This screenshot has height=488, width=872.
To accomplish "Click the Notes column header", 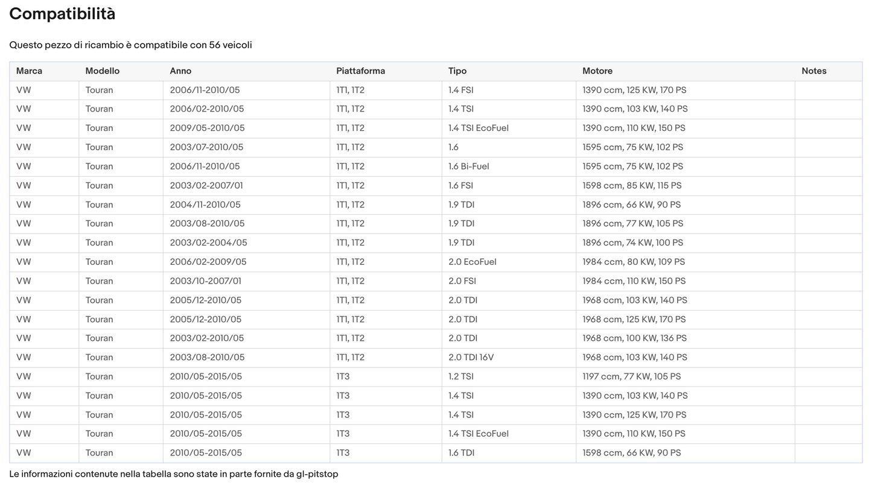I will coord(814,71).
